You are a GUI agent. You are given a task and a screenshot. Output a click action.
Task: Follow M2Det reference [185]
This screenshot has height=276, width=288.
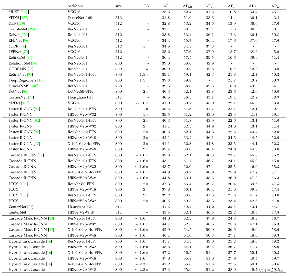point(25,103)
